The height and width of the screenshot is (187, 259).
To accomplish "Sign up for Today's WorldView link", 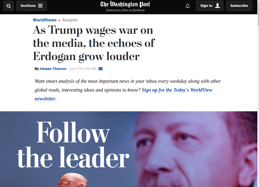I will pyautogui.click(x=177, y=90).
